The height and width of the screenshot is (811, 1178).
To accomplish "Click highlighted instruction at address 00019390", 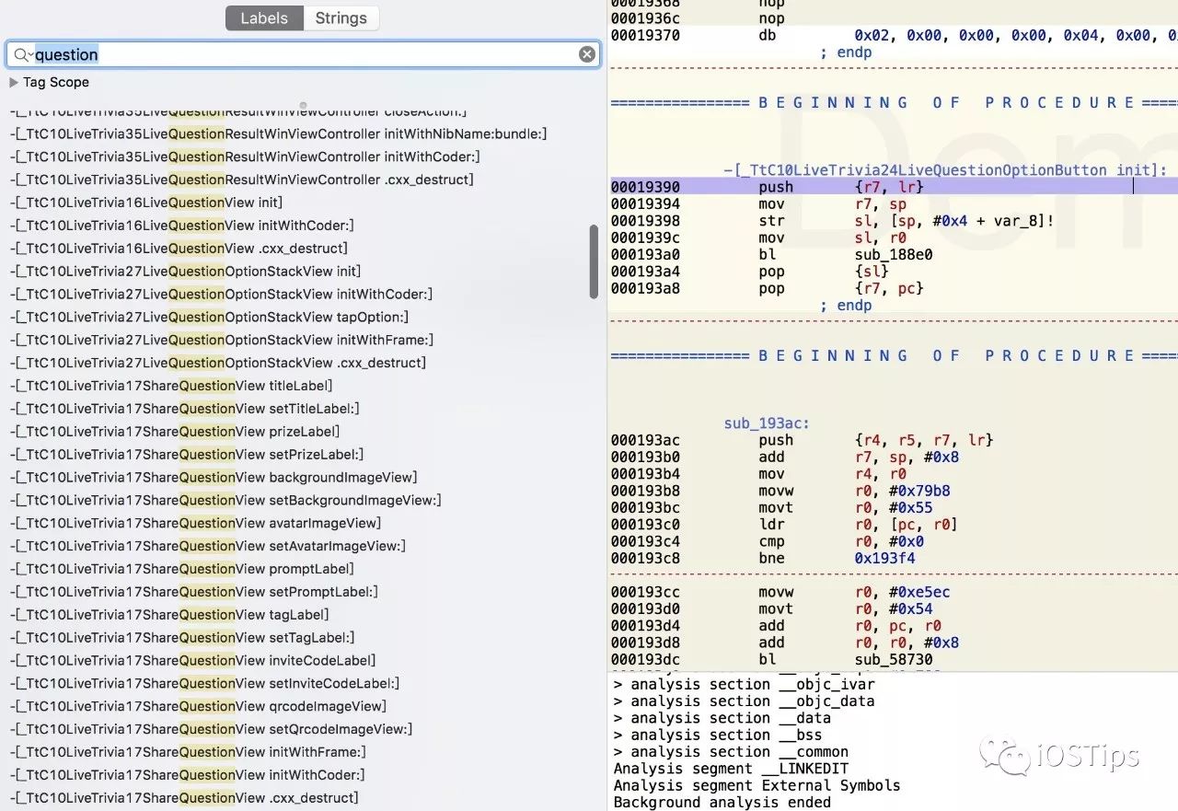I will (894, 187).
